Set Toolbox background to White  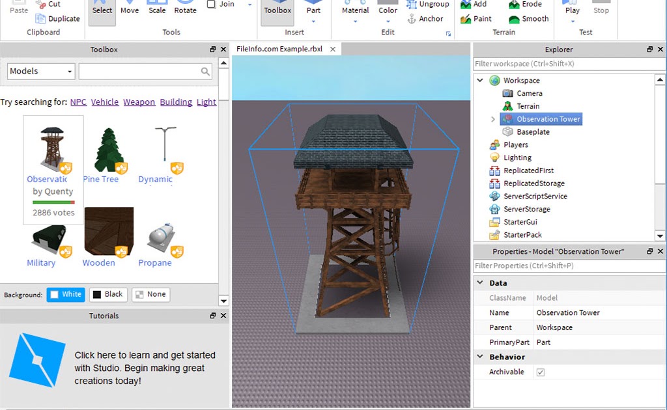pyautogui.click(x=66, y=294)
